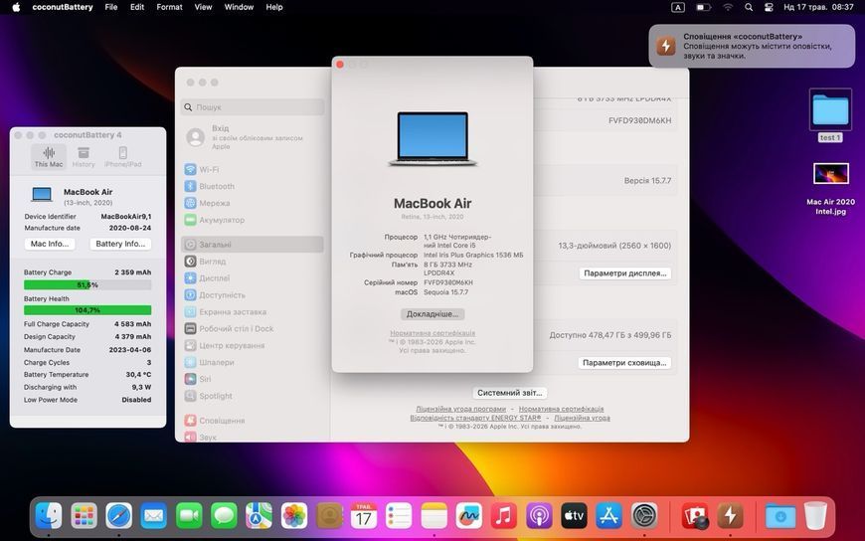Viewport: 865px width, 541px height.
Task: Open the Mail app in the Dock
Action: coord(154,517)
